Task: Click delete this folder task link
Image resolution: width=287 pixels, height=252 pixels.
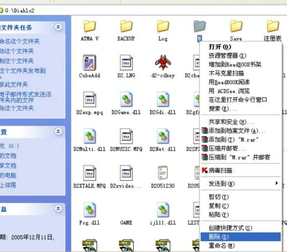Action: tap(17, 108)
